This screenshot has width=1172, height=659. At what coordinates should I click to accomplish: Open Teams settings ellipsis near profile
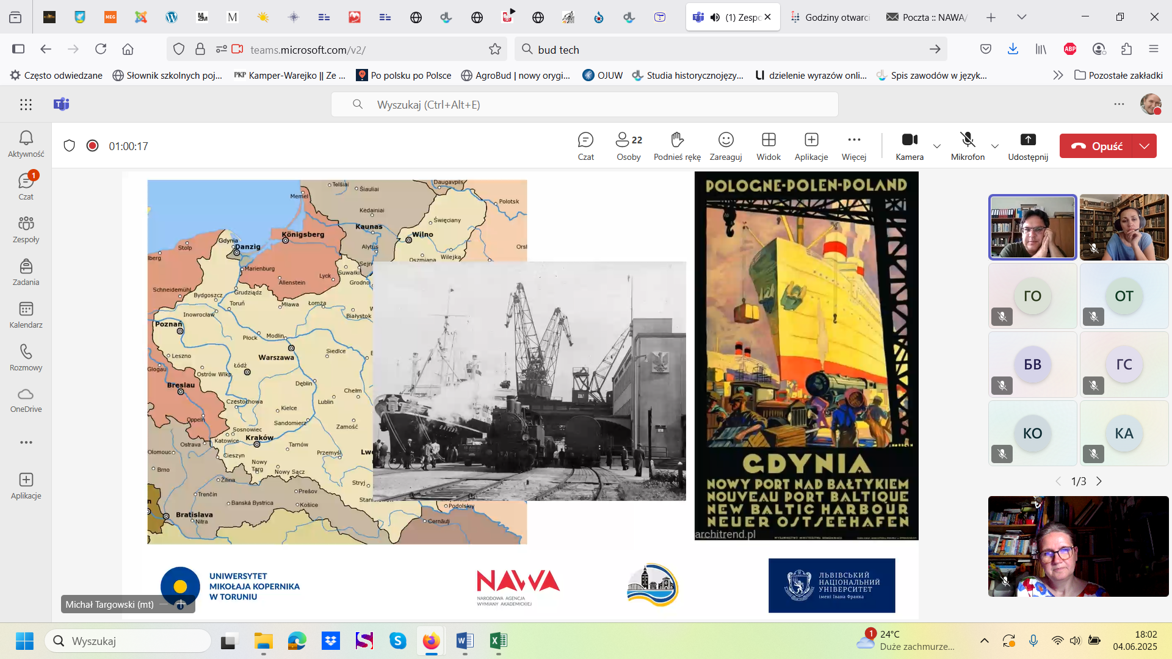tap(1119, 104)
